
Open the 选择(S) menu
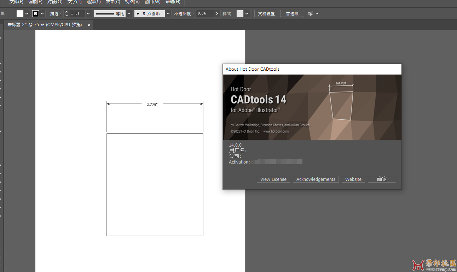pyautogui.click(x=94, y=2)
